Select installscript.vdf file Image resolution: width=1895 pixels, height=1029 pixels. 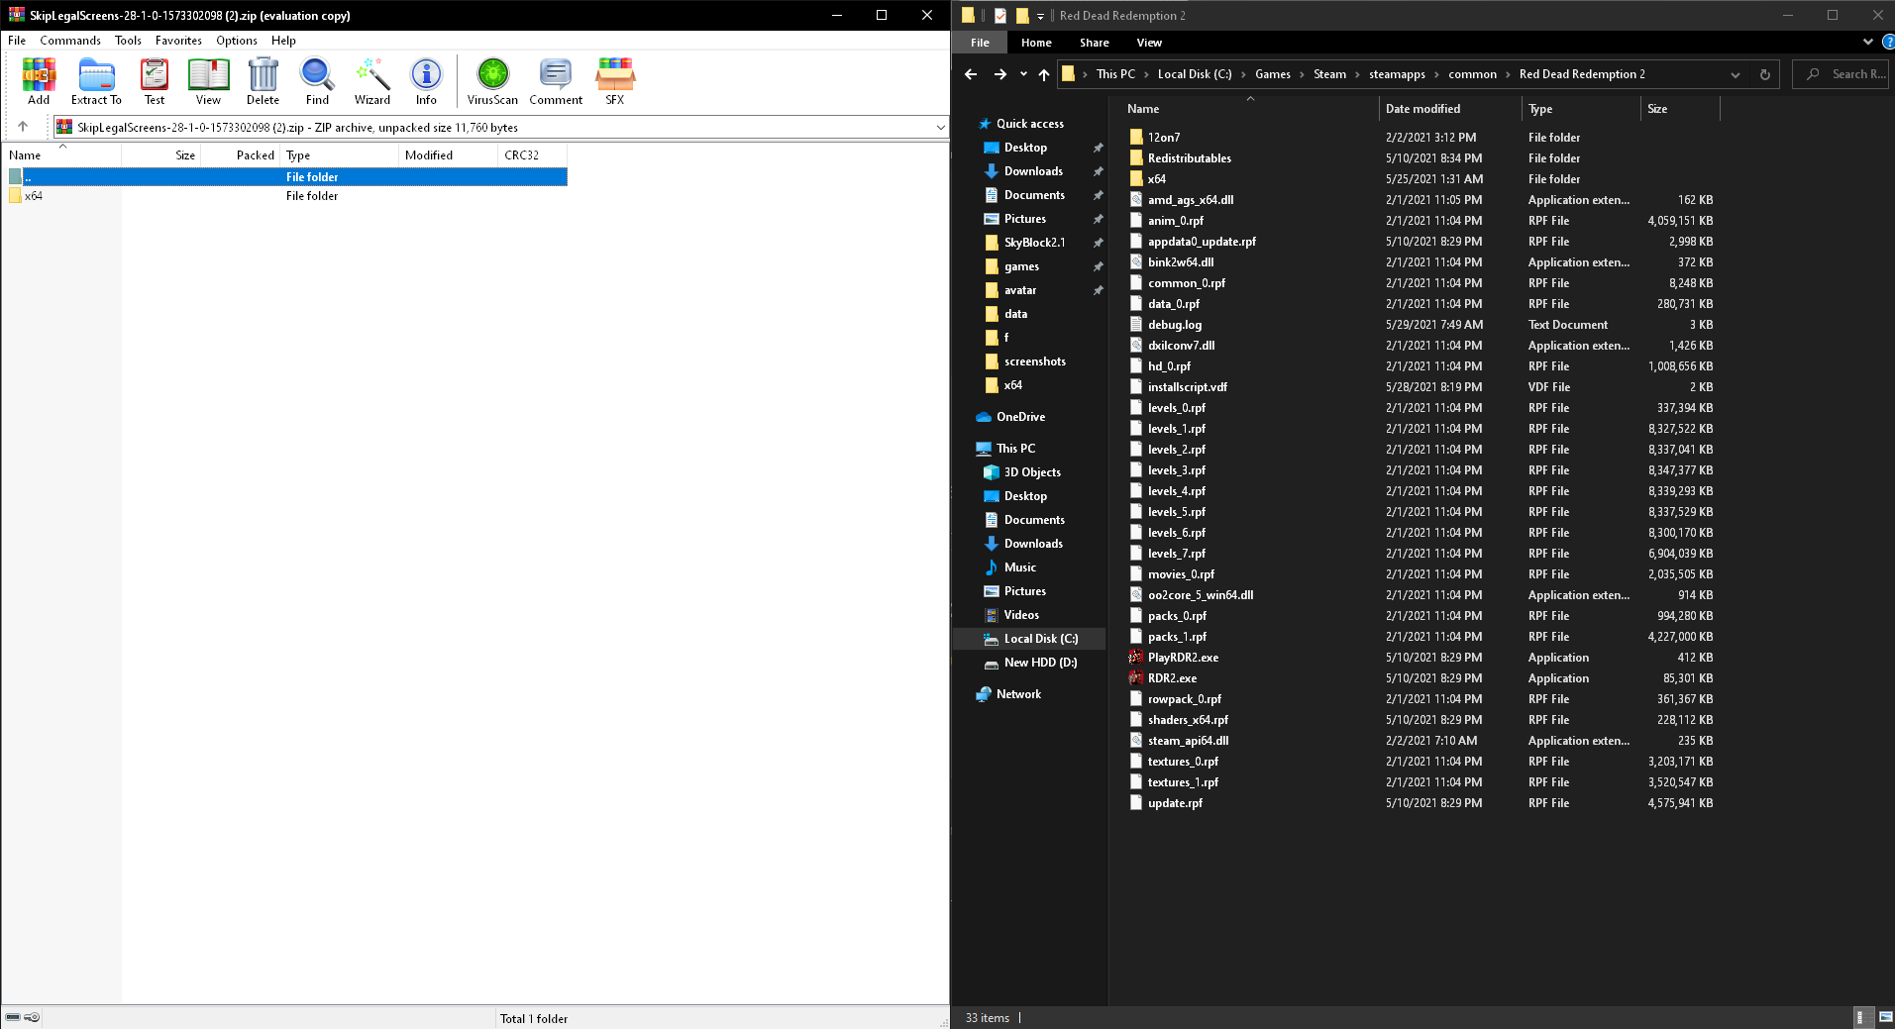(x=1187, y=387)
